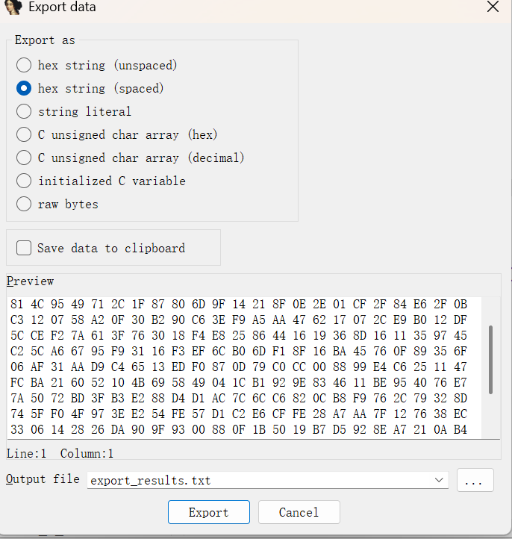This screenshot has height=539, width=512.
Task: Switch export format to raw bytes
Action: [24, 204]
